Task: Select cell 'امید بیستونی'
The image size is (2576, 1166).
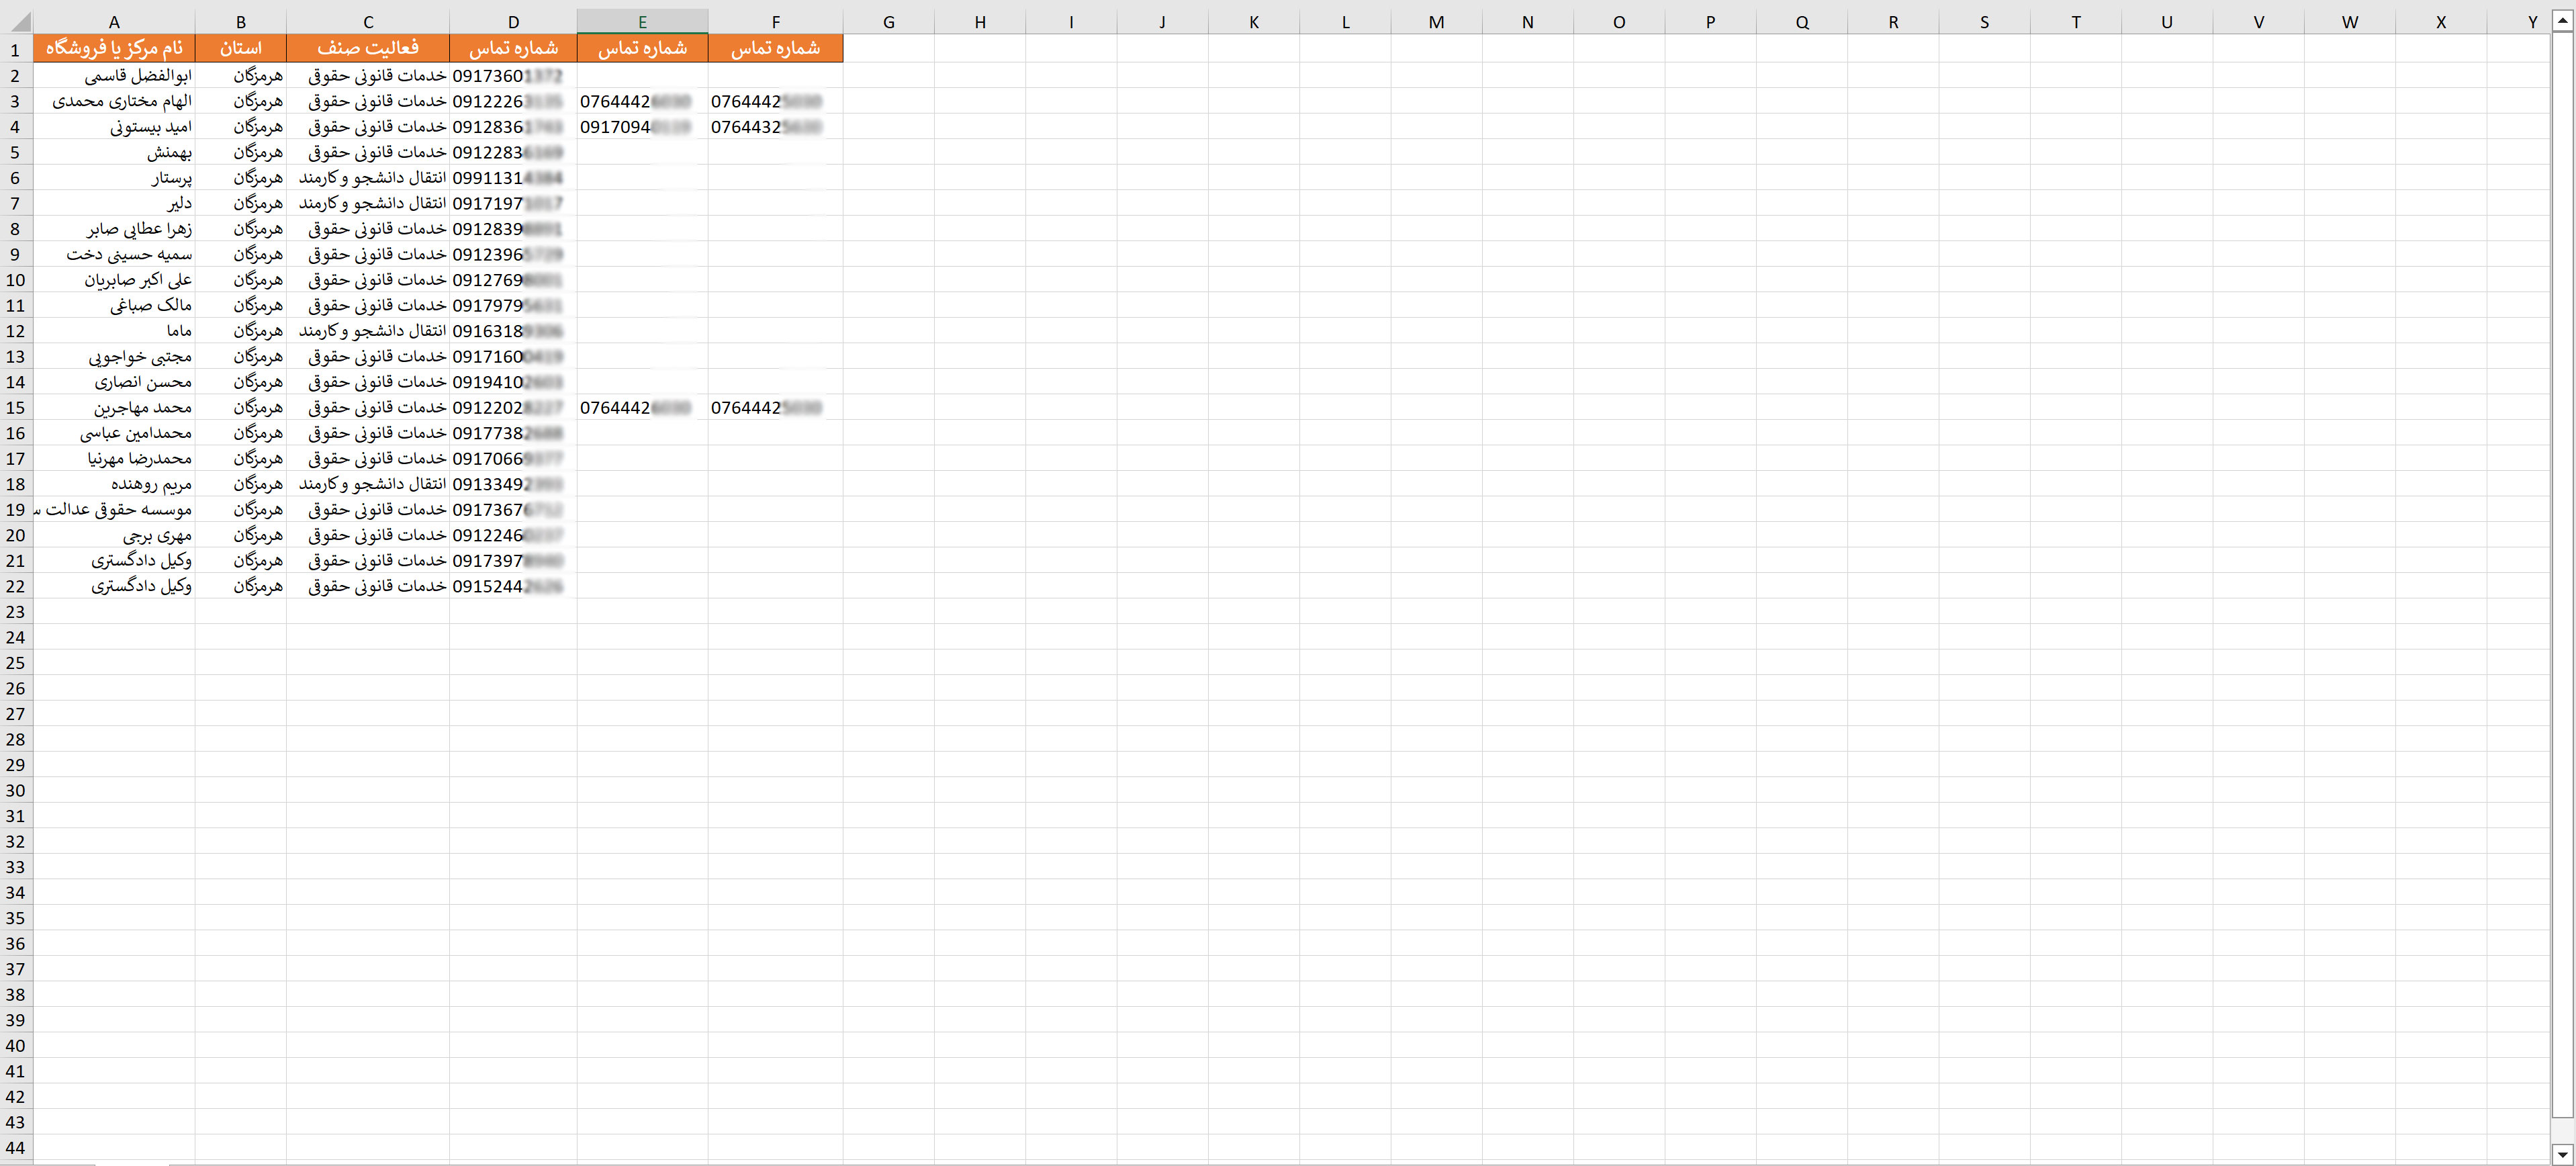Action: click(114, 127)
